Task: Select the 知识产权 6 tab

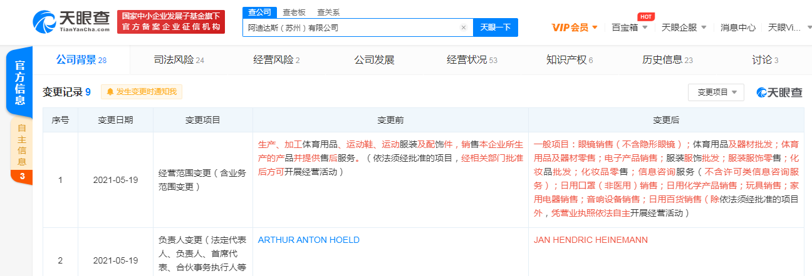Action: [570, 60]
